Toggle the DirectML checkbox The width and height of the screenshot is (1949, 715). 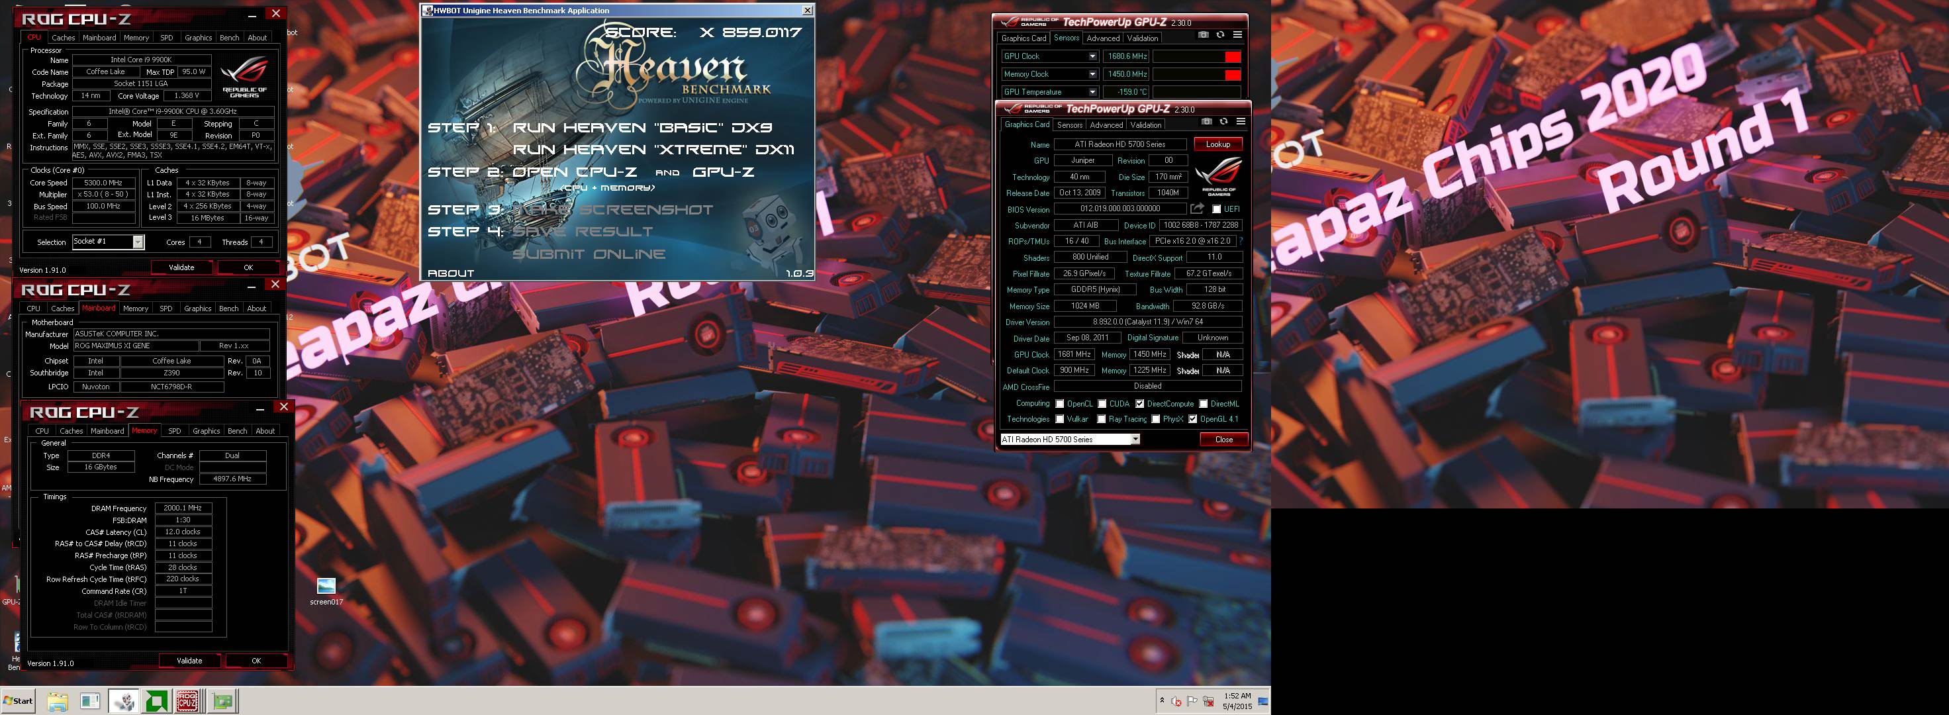tap(1203, 404)
